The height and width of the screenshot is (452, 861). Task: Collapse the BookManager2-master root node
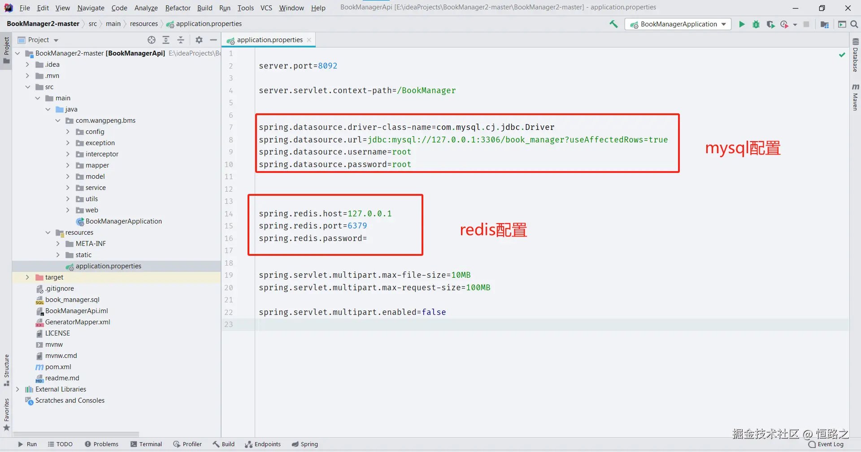17,53
